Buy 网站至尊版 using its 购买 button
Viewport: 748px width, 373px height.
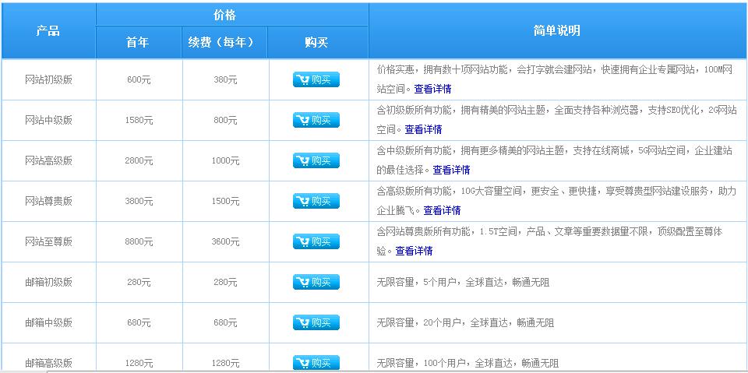[x=316, y=242]
